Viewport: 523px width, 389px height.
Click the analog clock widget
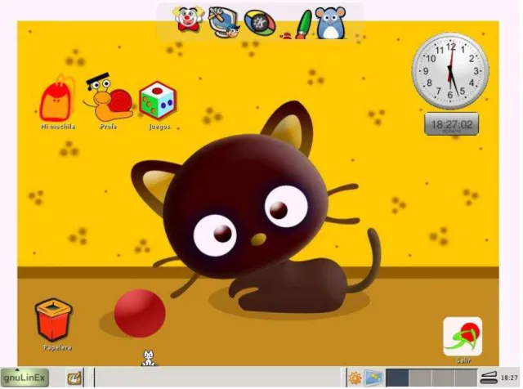click(x=450, y=71)
